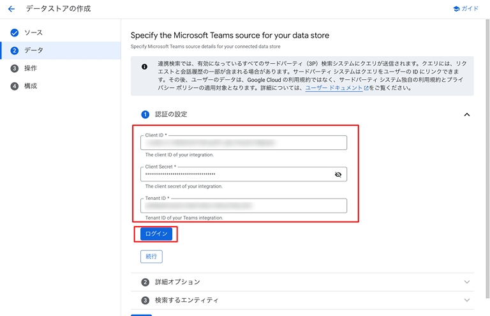Toggle Client Secret visibility eye icon
Viewport: 490px width, 316px height.
[338, 174]
